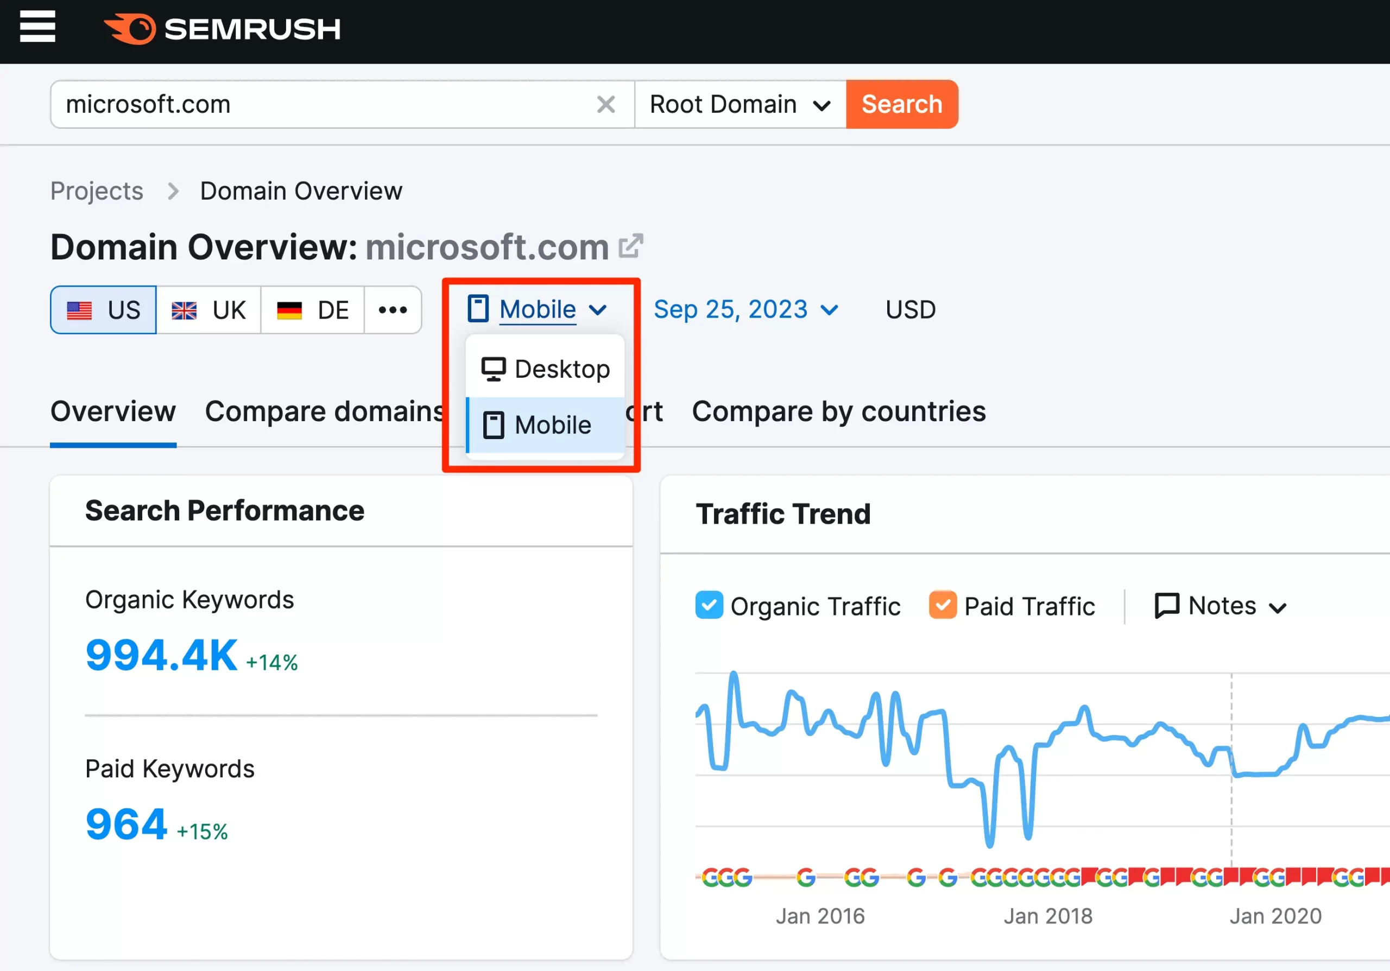Open the Root Domain dropdown
The height and width of the screenshot is (971, 1390).
point(739,105)
